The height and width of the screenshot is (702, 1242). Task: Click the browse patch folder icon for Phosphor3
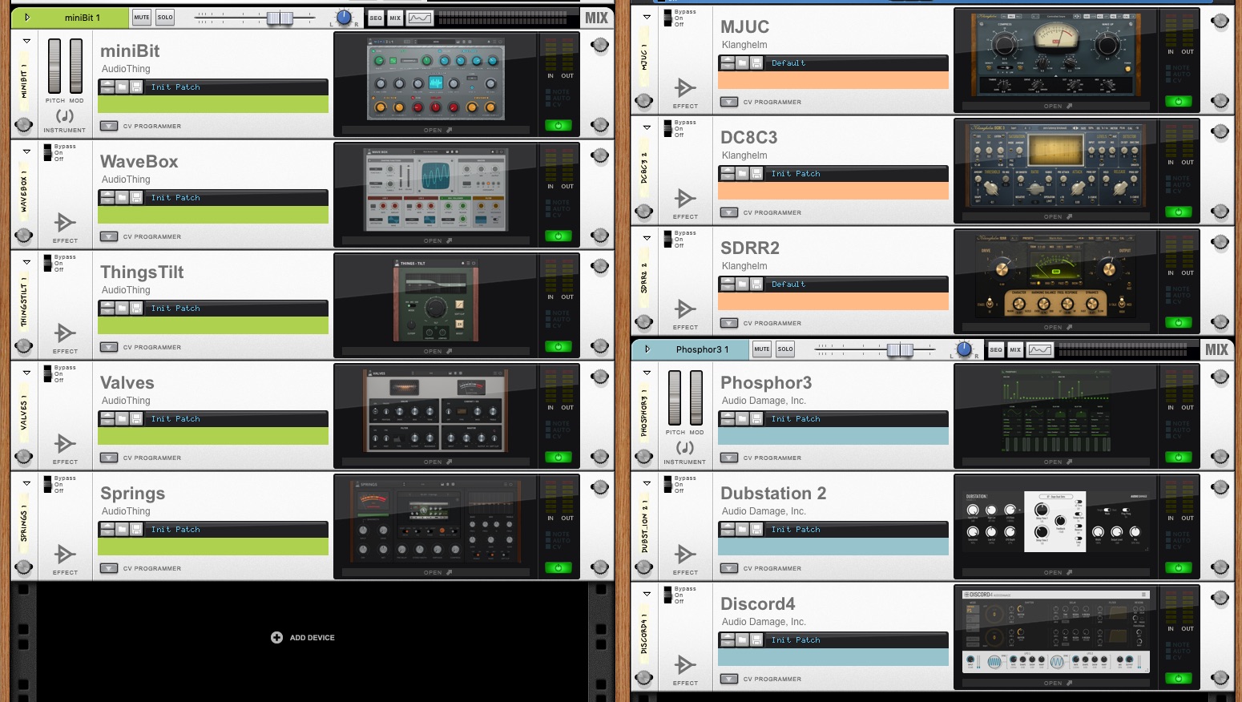click(743, 418)
